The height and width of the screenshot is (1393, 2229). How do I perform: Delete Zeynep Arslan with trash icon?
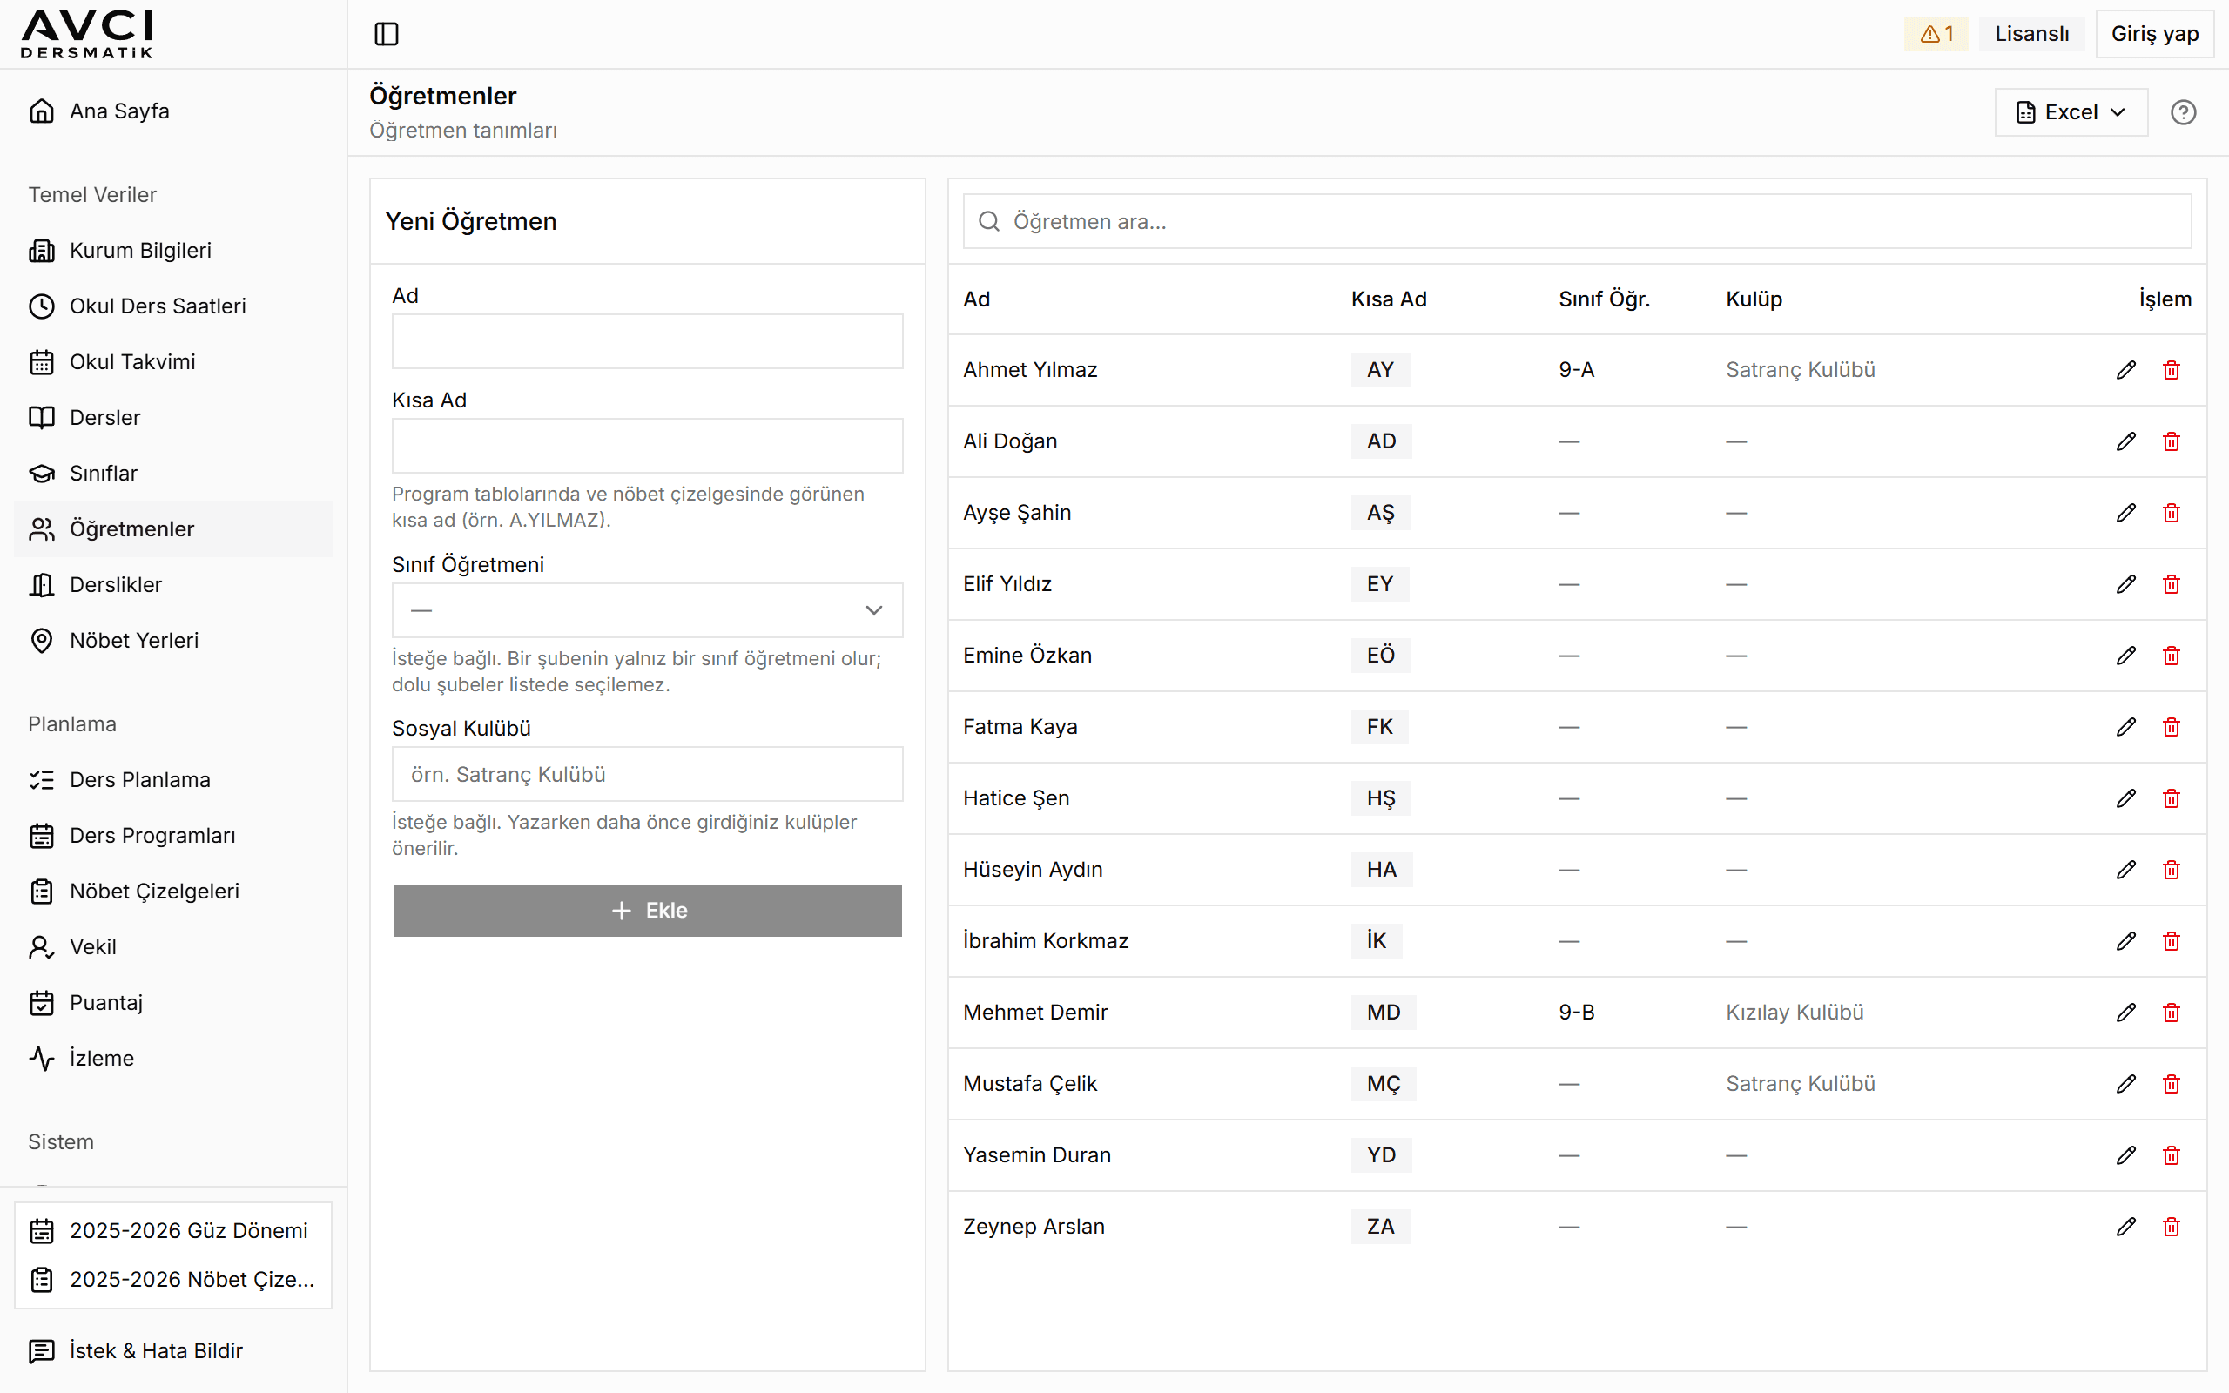tap(2171, 1226)
